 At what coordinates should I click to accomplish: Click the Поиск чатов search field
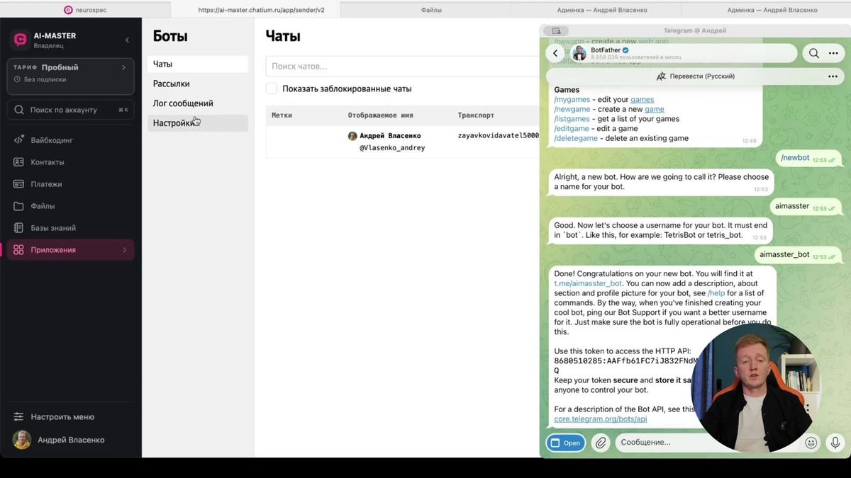[x=402, y=66]
